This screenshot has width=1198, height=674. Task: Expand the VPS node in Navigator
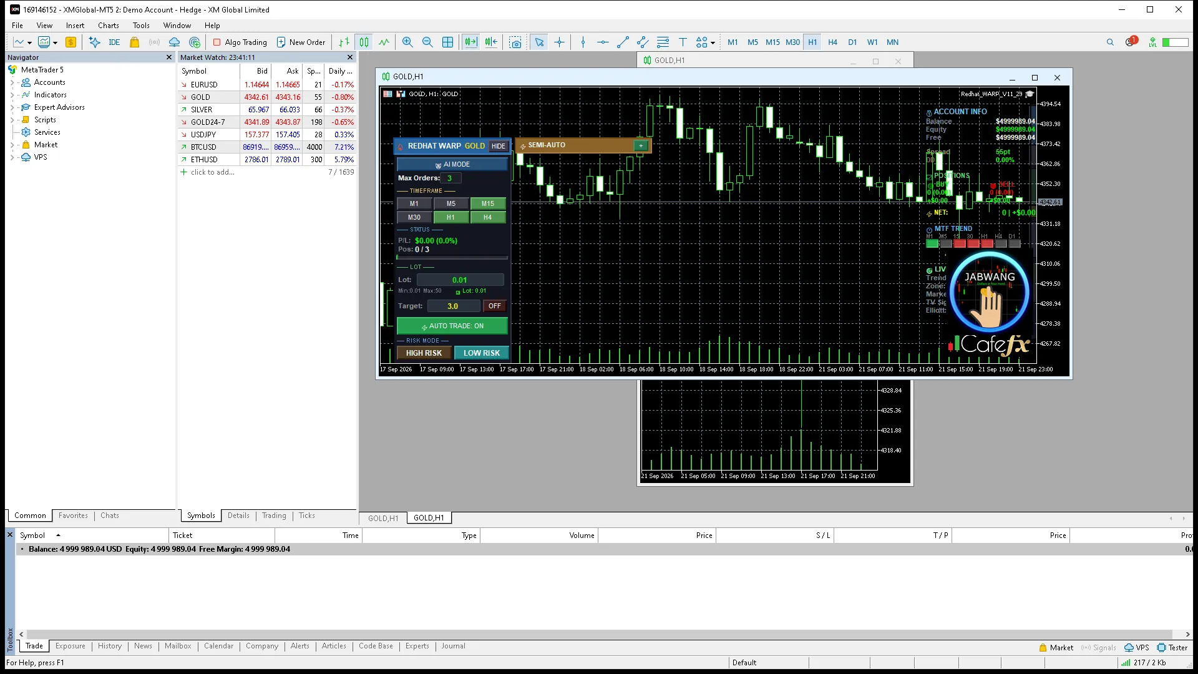pyautogui.click(x=12, y=157)
